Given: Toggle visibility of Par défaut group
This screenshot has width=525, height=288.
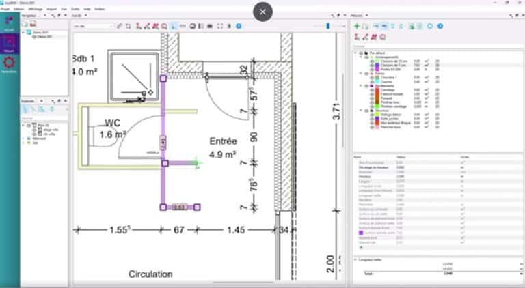Looking at the screenshot, I should click(361, 53).
